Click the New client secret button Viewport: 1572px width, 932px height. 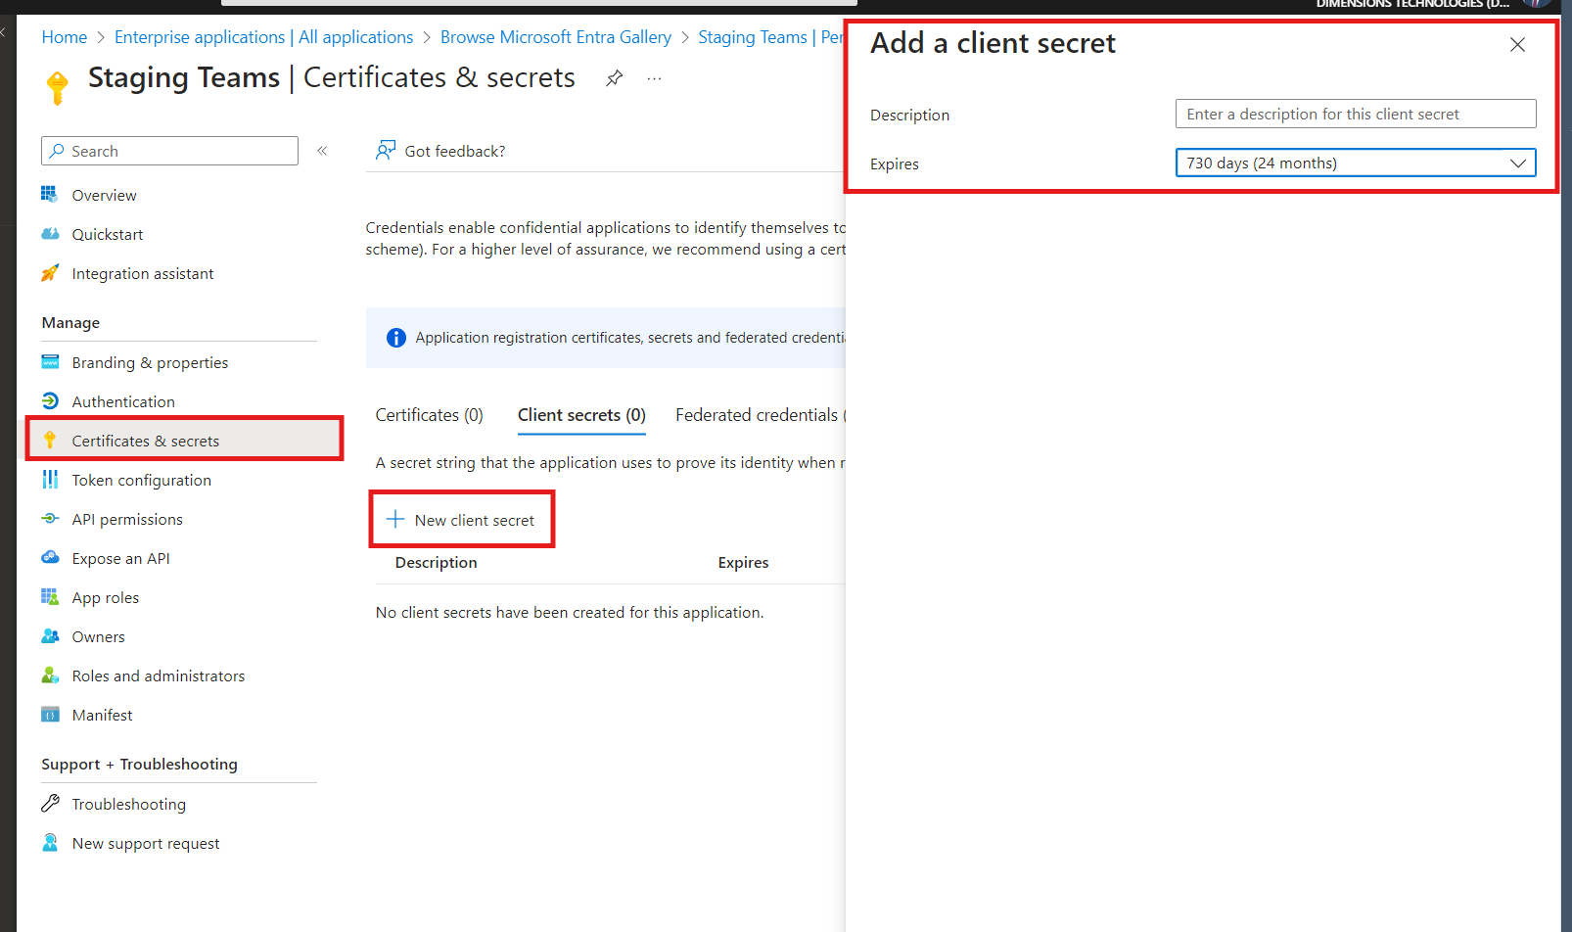pos(462,520)
